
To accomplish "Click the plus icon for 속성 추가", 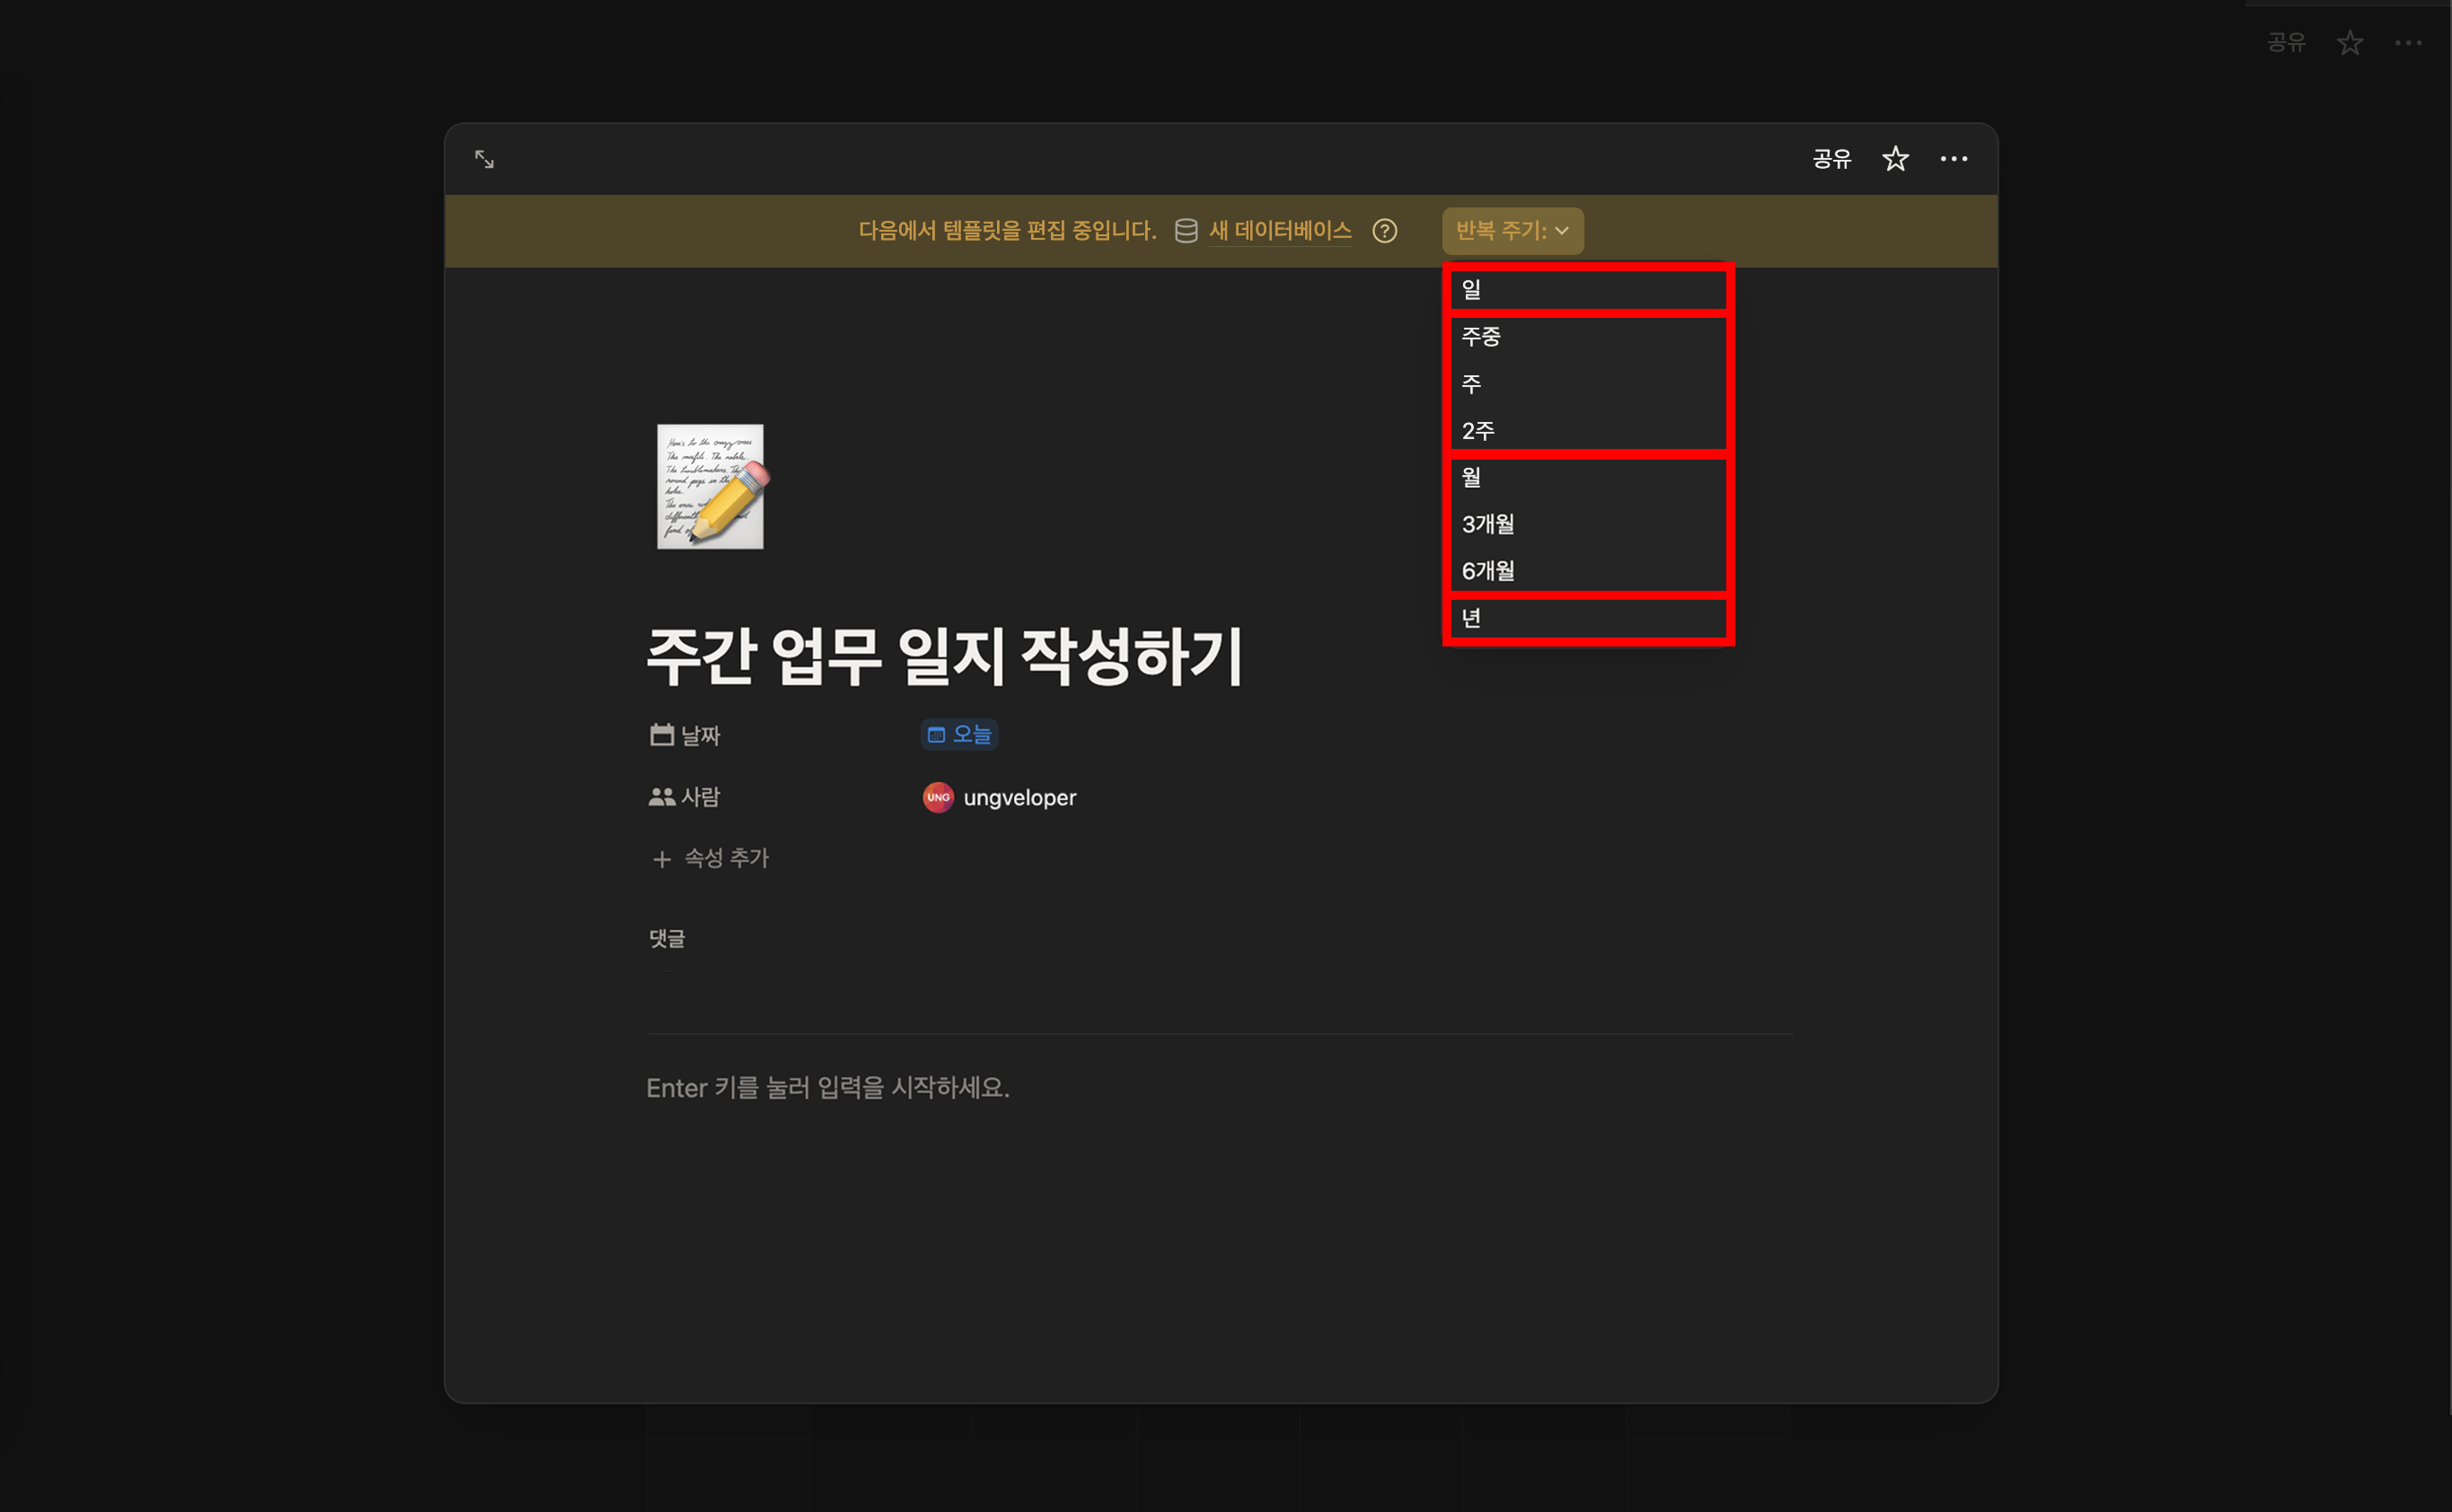I will [x=661, y=859].
